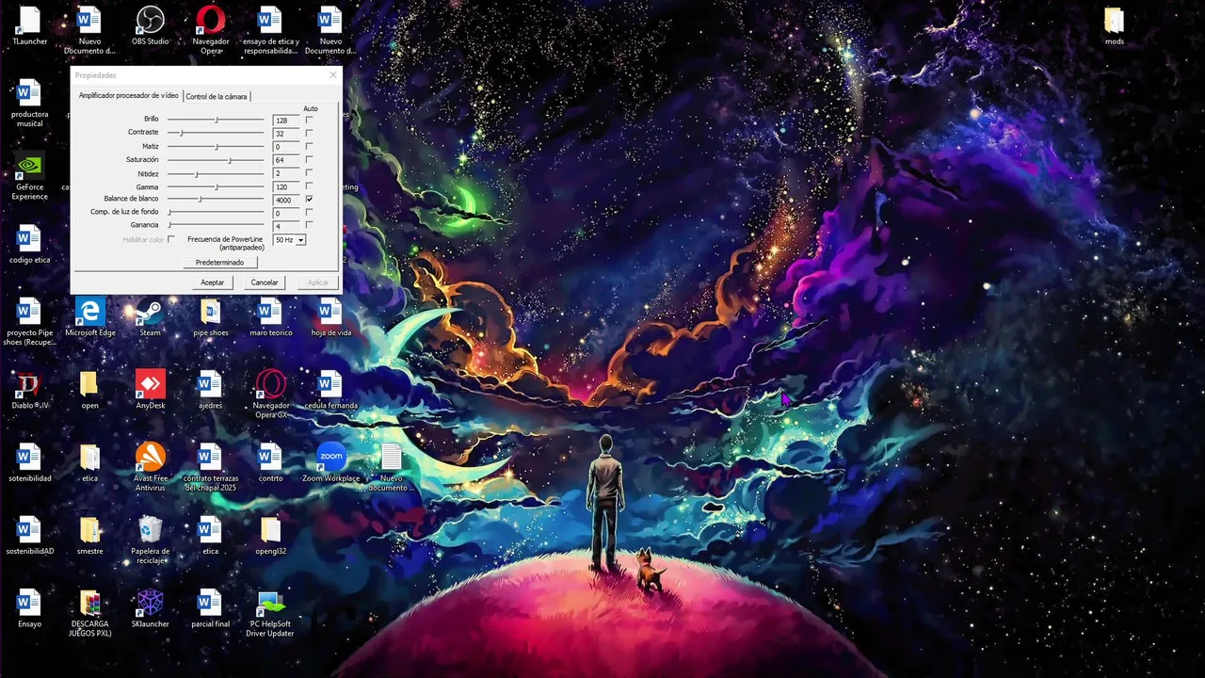The height and width of the screenshot is (678, 1205).
Task: Open the TLauncher desktop icon
Action: pyautogui.click(x=29, y=26)
